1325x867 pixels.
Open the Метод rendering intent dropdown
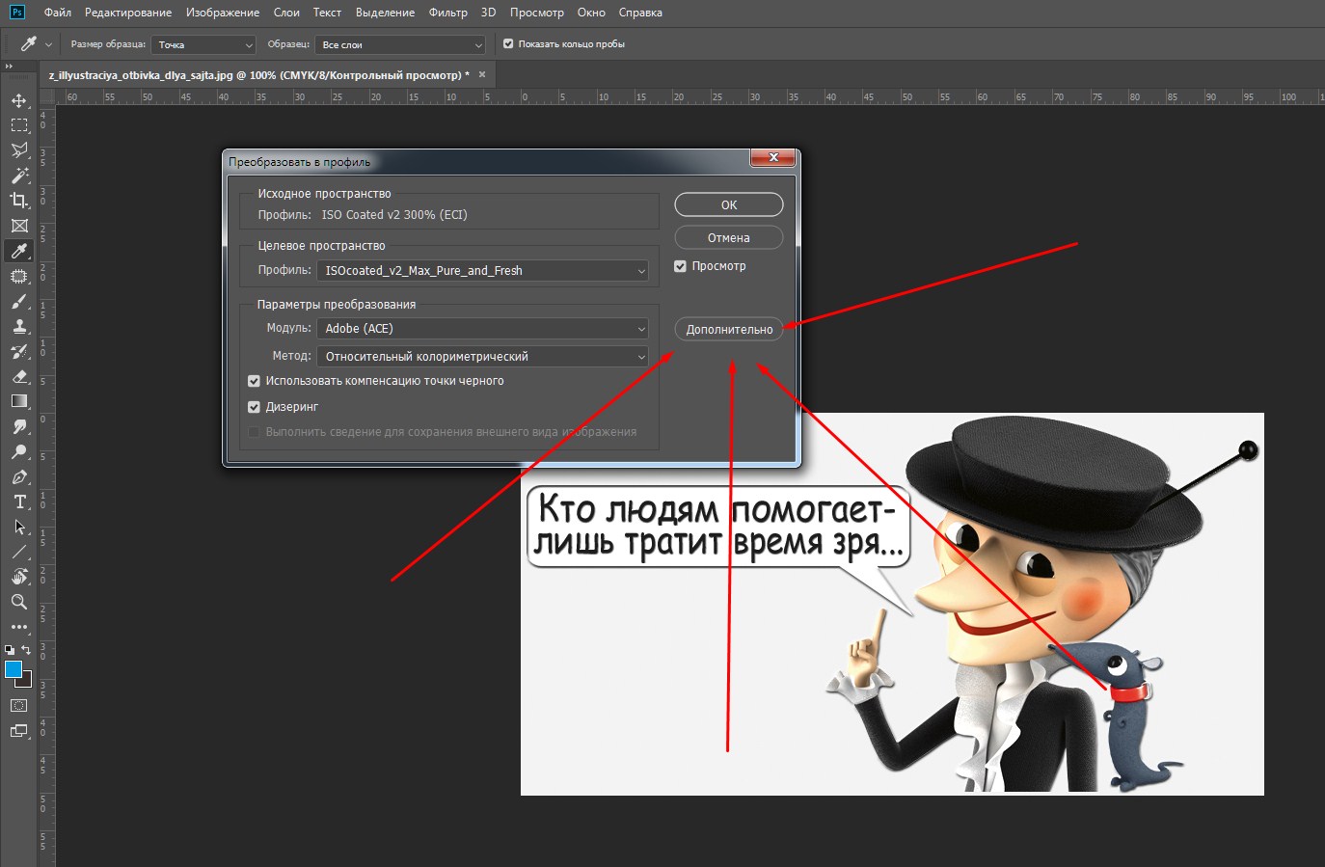coord(482,357)
